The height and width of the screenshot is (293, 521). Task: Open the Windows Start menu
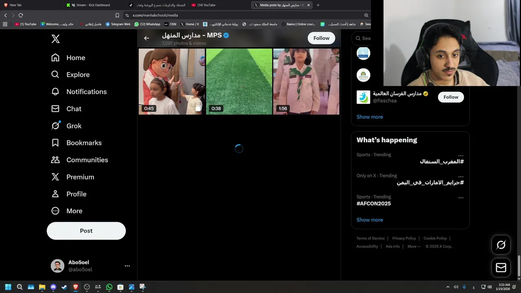pyautogui.click(x=8, y=287)
